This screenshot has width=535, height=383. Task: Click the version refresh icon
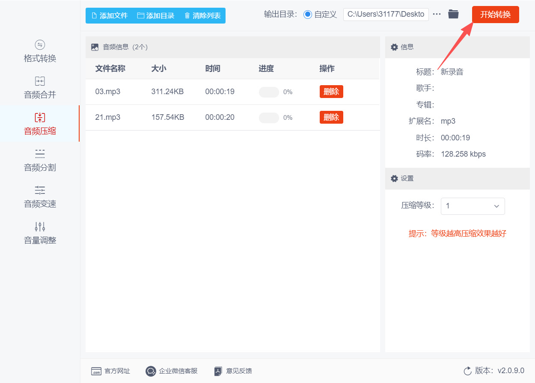click(x=468, y=371)
